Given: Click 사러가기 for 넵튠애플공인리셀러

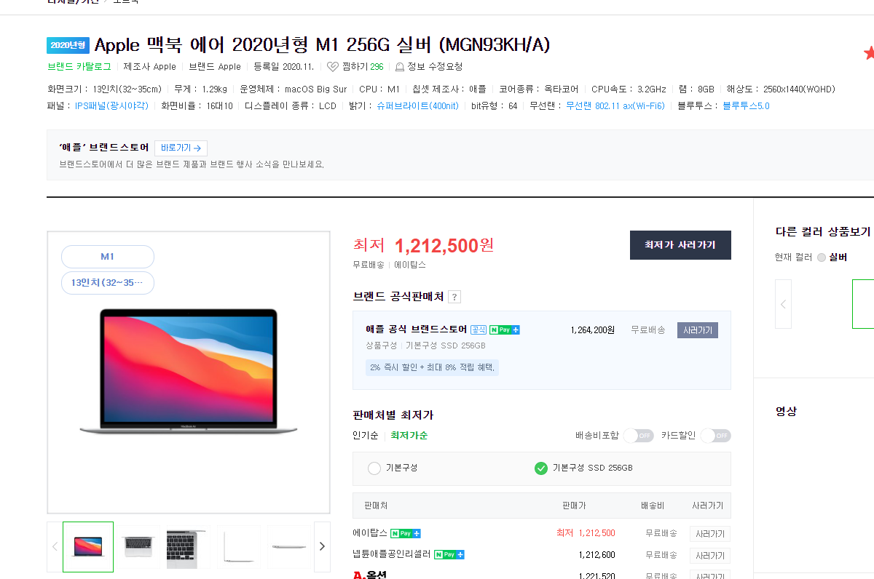Looking at the screenshot, I should pos(710,556).
